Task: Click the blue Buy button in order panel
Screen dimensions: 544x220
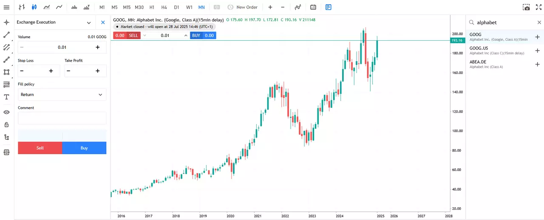Action: [x=84, y=148]
